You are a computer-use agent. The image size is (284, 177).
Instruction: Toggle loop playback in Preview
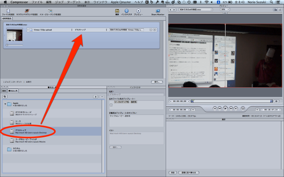point(243,109)
